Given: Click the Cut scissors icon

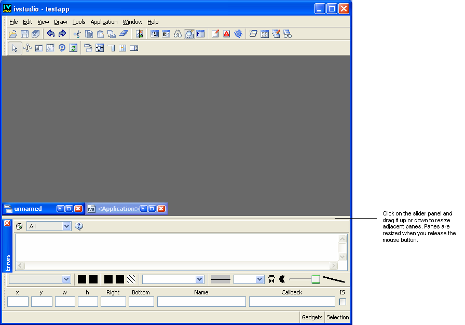Looking at the screenshot, I should [77, 34].
